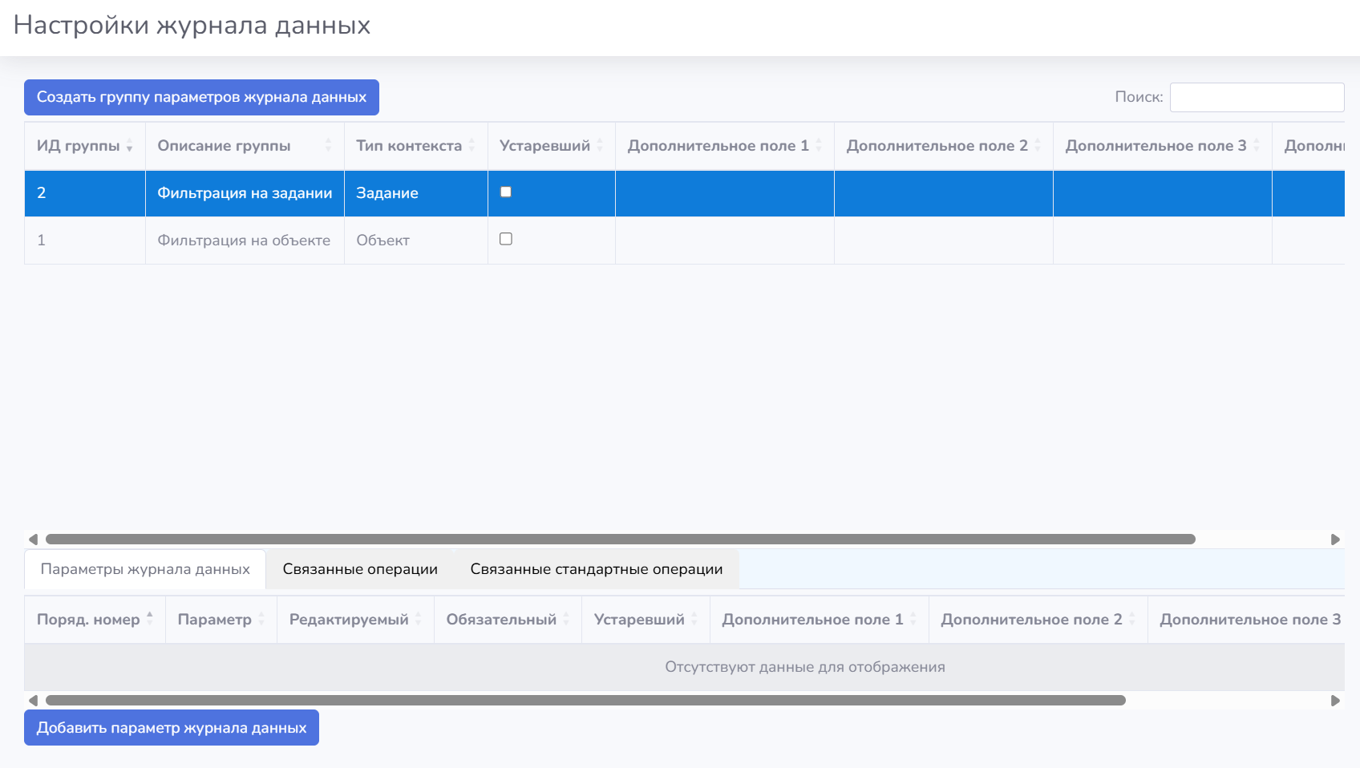Focus the Поиск search field

tap(1257, 97)
